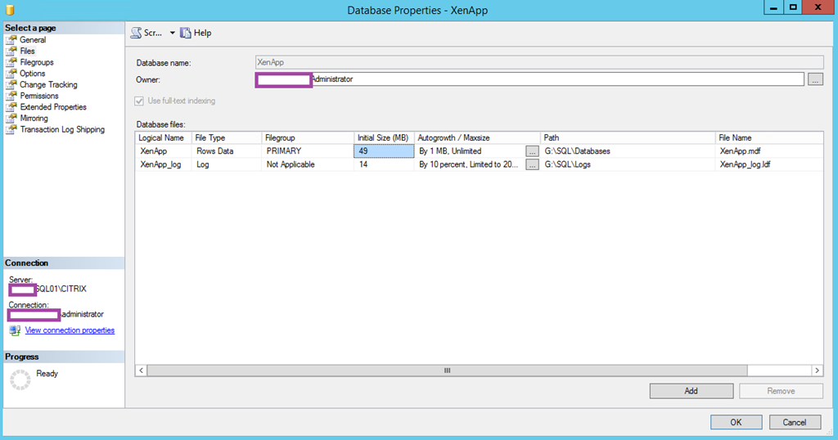Viewport: 838px width, 440px height.
Task: Click the Help toolbar label
Action: 203,33
